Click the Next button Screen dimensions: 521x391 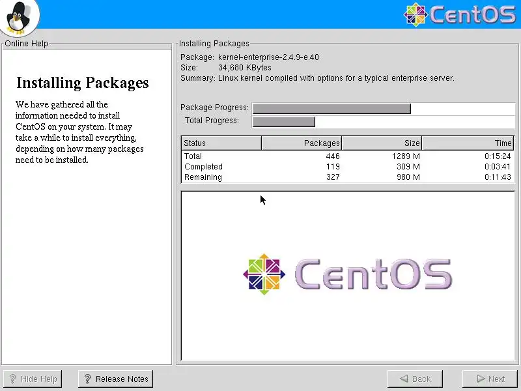490,379
